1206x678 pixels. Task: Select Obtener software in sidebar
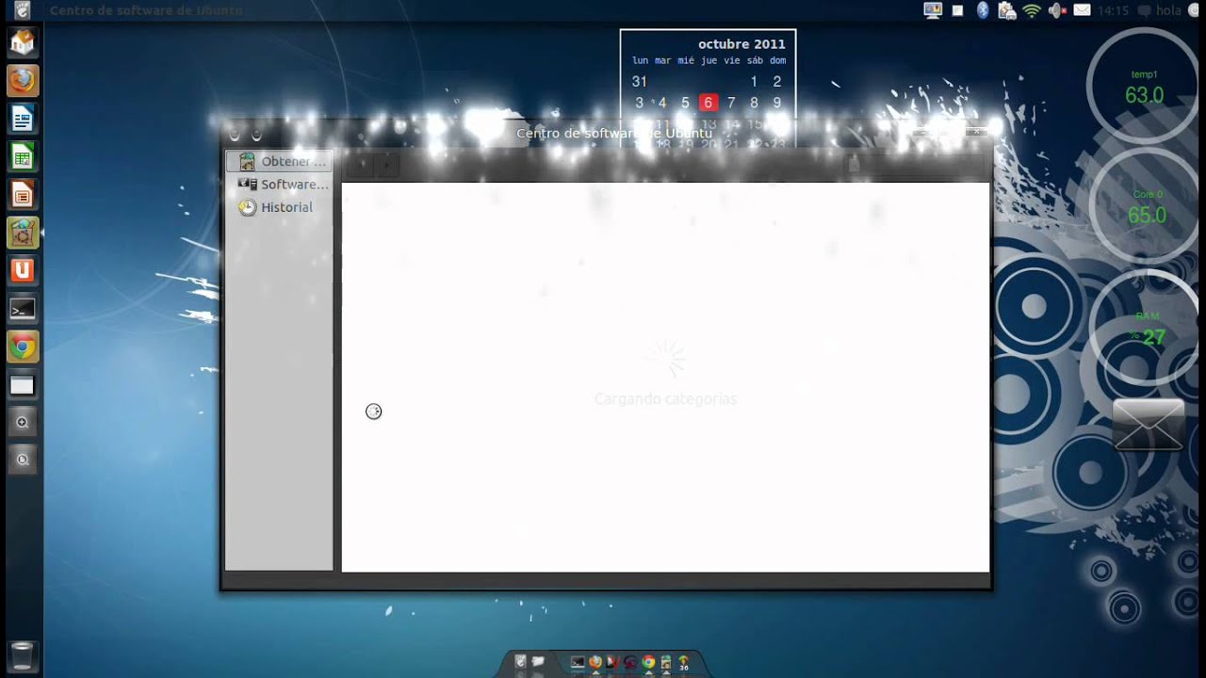[280, 161]
